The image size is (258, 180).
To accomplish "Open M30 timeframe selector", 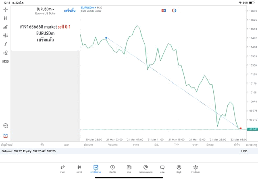I will coord(5,62).
